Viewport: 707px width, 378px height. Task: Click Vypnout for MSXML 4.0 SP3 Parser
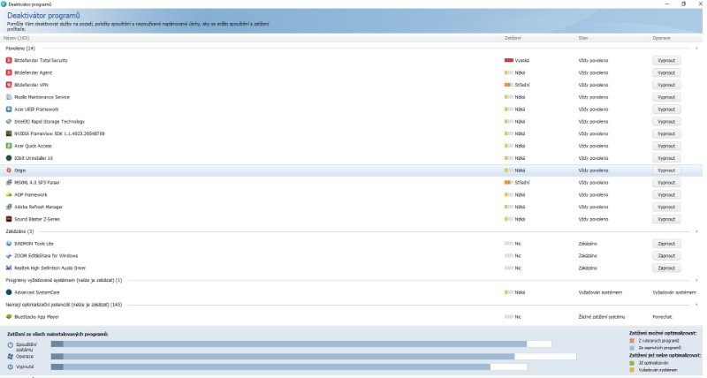pyautogui.click(x=666, y=183)
